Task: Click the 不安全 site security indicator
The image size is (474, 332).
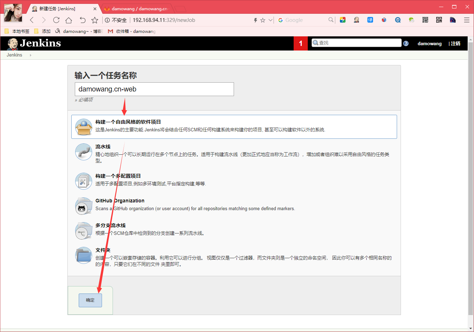Action: [116, 20]
